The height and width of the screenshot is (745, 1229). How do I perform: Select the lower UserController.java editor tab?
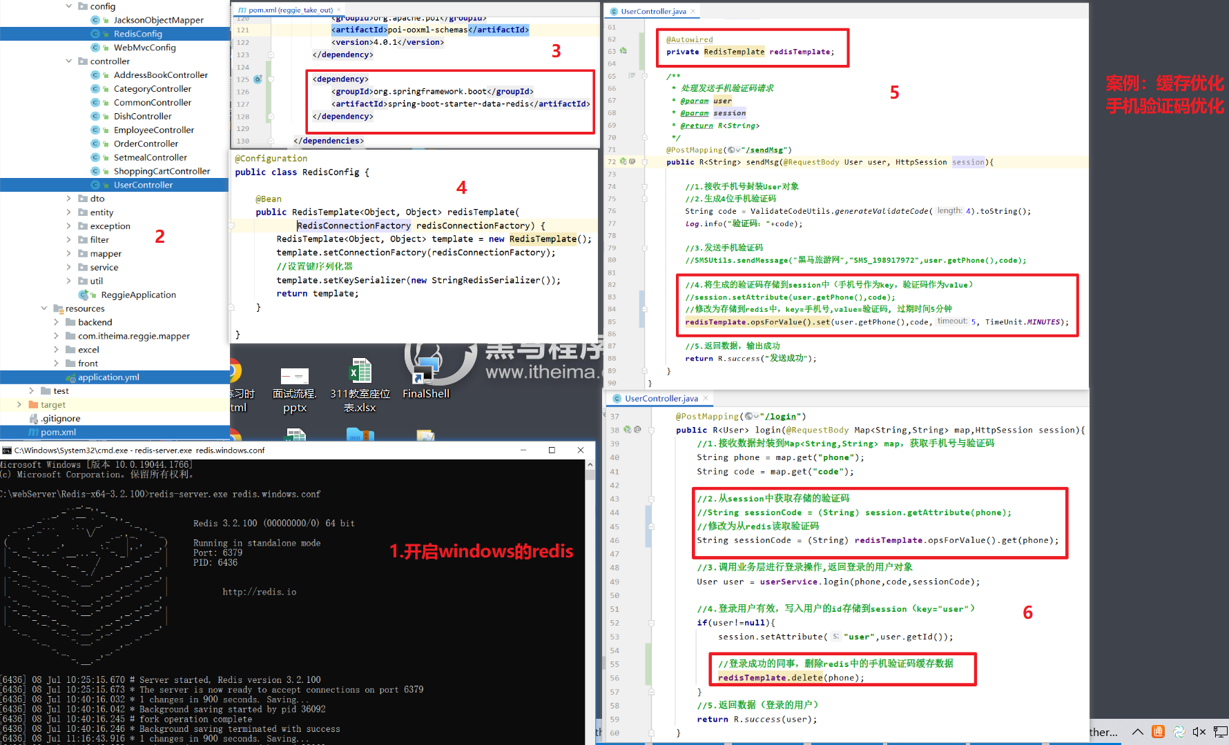click(x=661, y=399)
